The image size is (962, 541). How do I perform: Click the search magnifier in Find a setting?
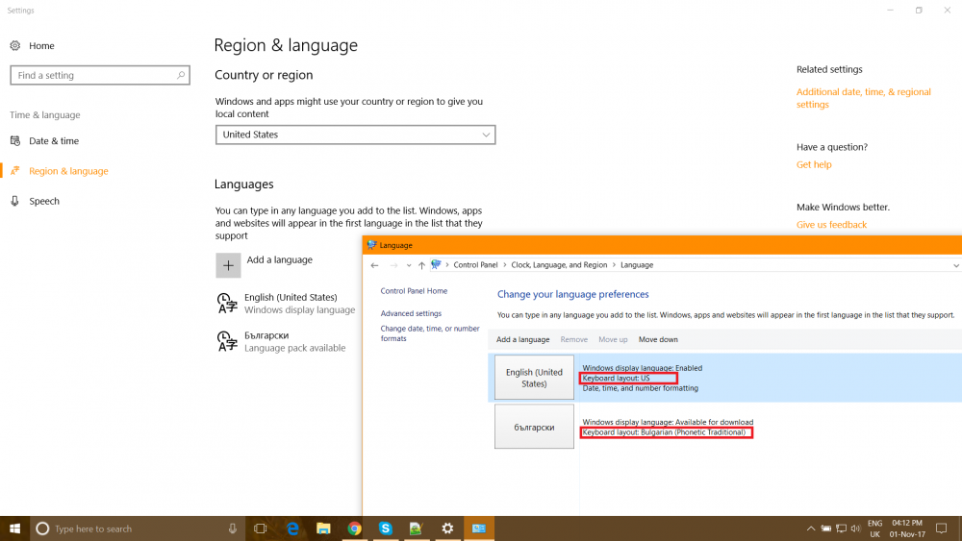(x=181, y=75)
